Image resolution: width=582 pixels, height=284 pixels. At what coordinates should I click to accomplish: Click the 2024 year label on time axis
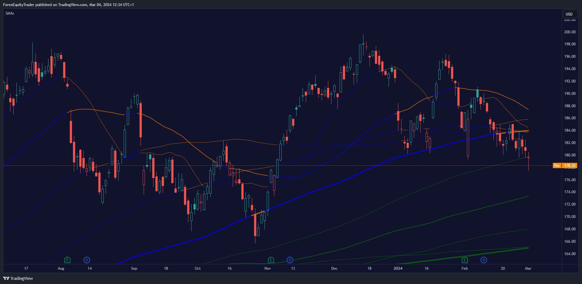[398, 268]
